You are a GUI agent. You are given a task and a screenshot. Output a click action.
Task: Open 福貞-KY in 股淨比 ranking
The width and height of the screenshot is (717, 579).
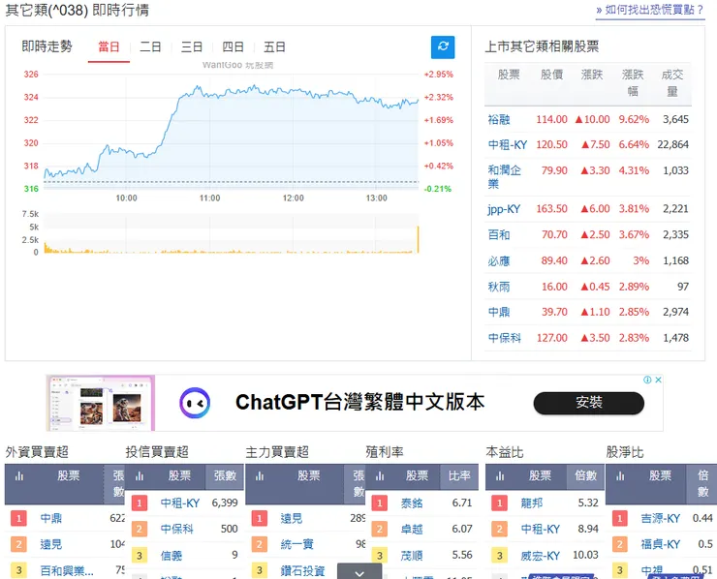(661, 545)
